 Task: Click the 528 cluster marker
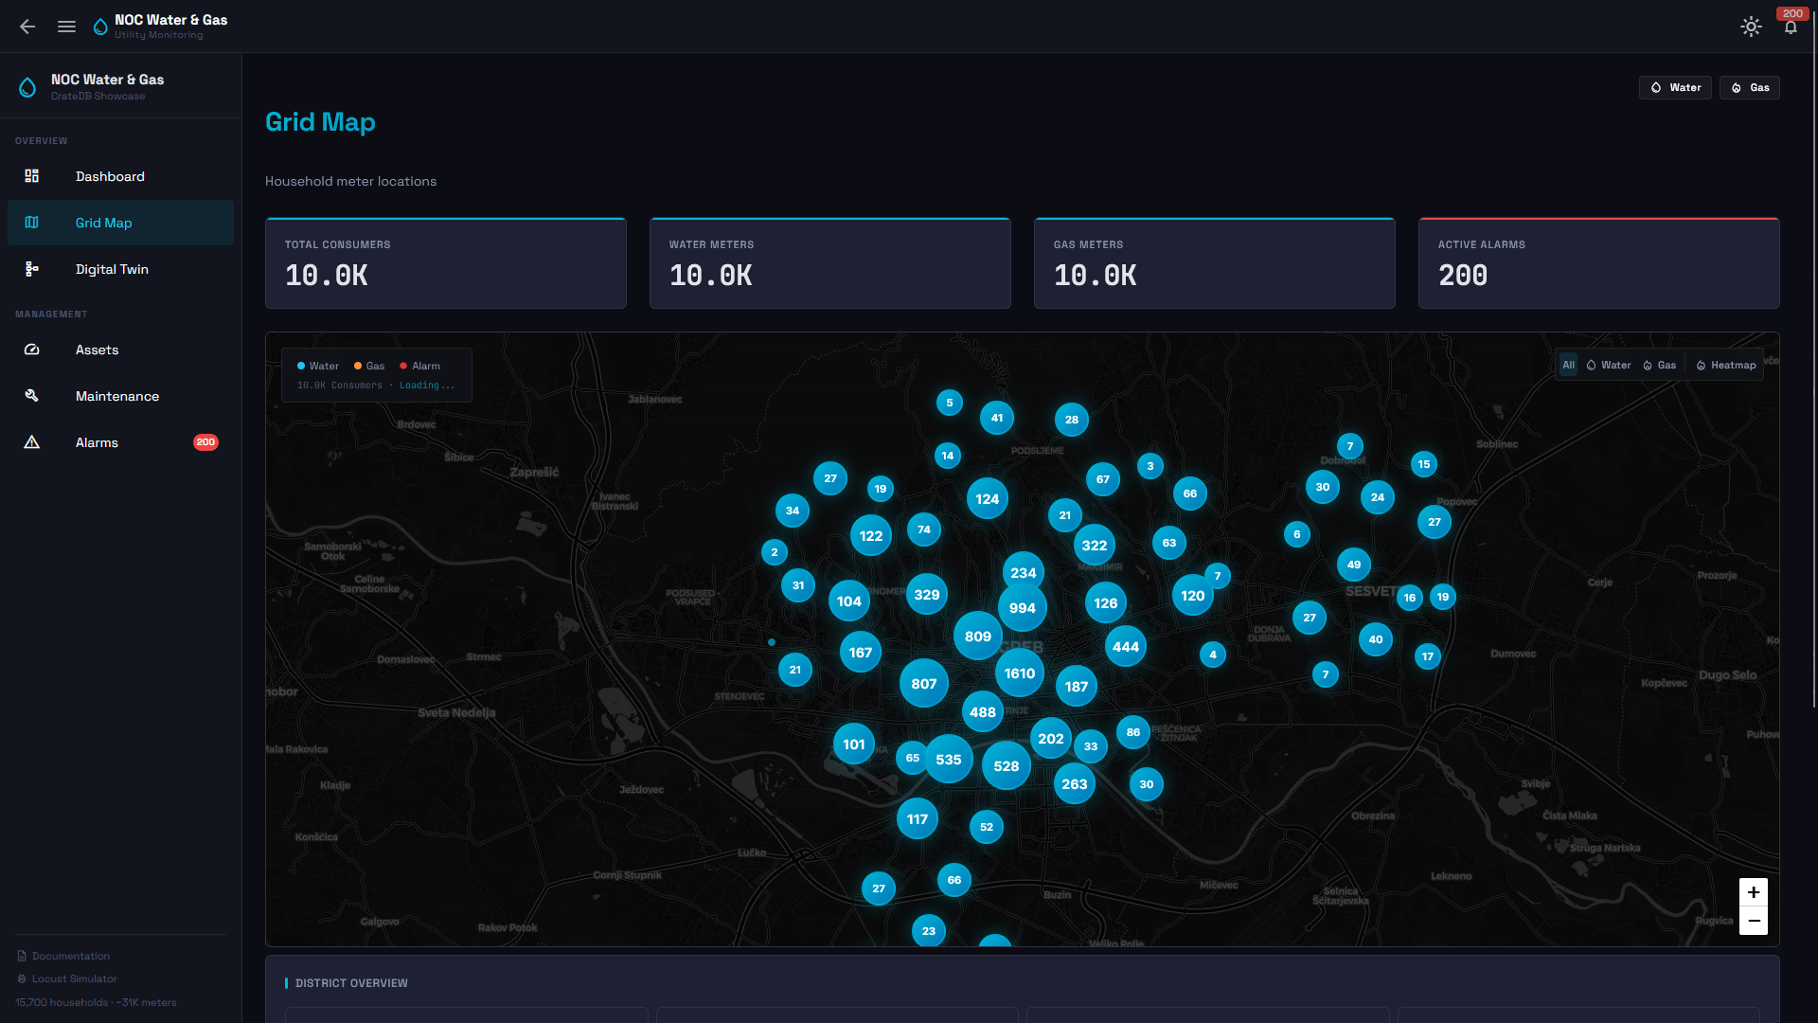point(1007,766)
